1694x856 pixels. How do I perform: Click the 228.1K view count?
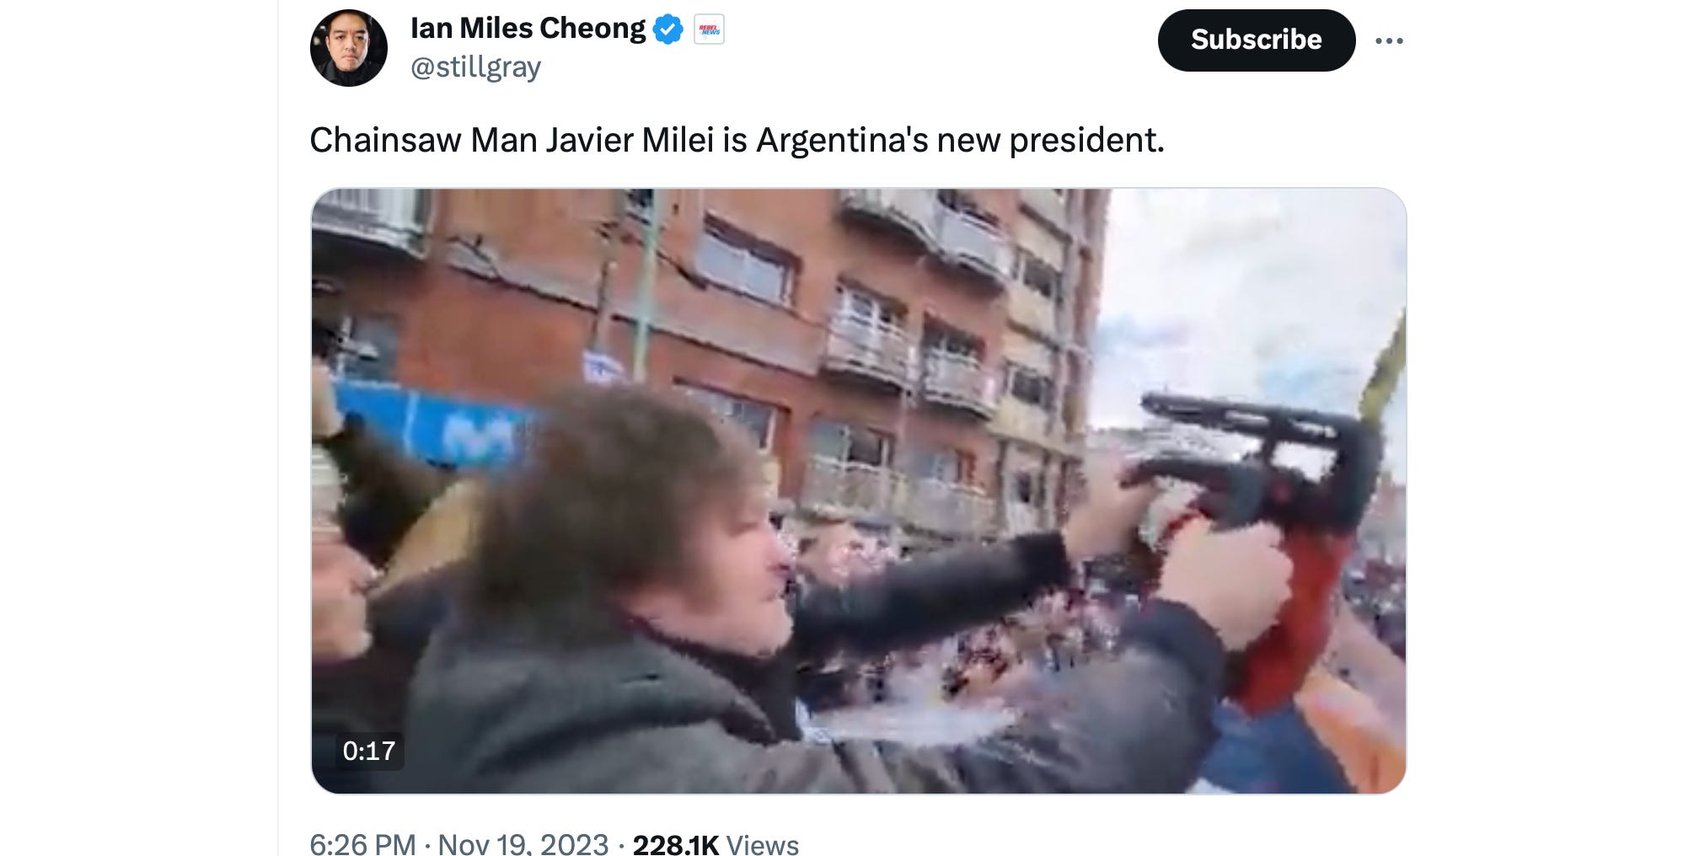pos(676,843)
